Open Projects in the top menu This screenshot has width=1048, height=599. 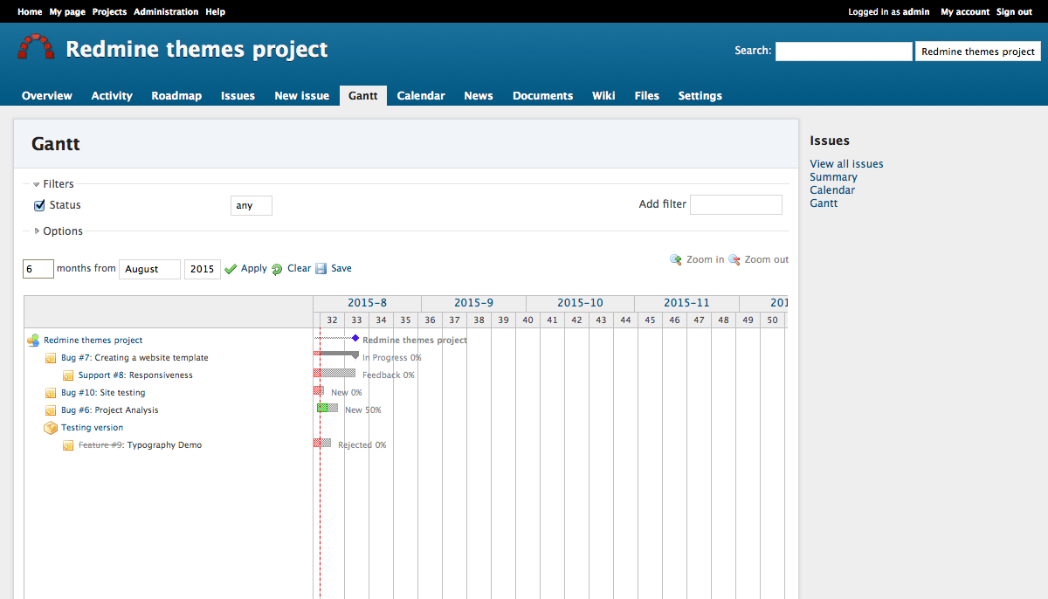[109, 11]
